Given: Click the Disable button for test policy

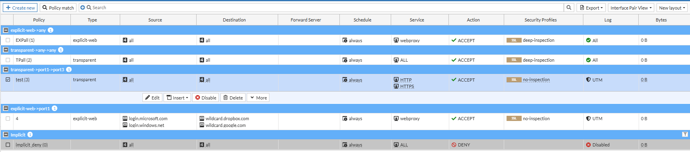Looking at the screenshot, I should point(206,97).
